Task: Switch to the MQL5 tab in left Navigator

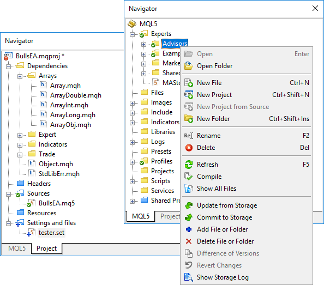Action: 17,248
